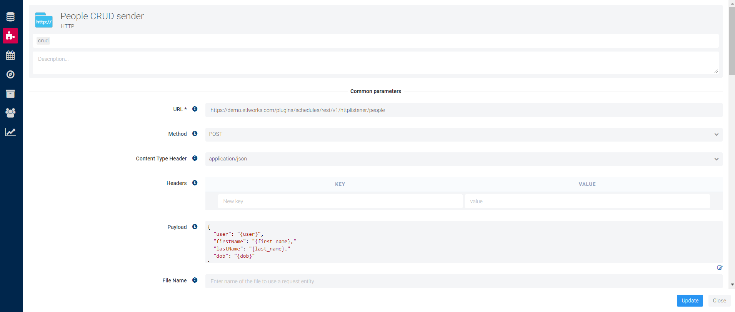The height and width of the screenshot is (312, 735).
Task: Click the header value input
Action: (587, 201)
